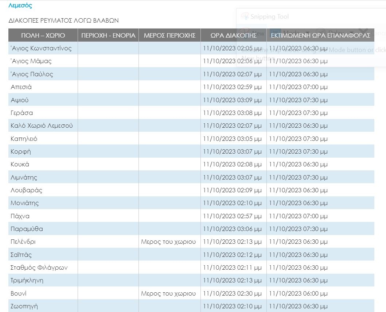386x312 pixels.
Task: Select the 'Αγιος Παύλος row name
Action: coord(32,74)
